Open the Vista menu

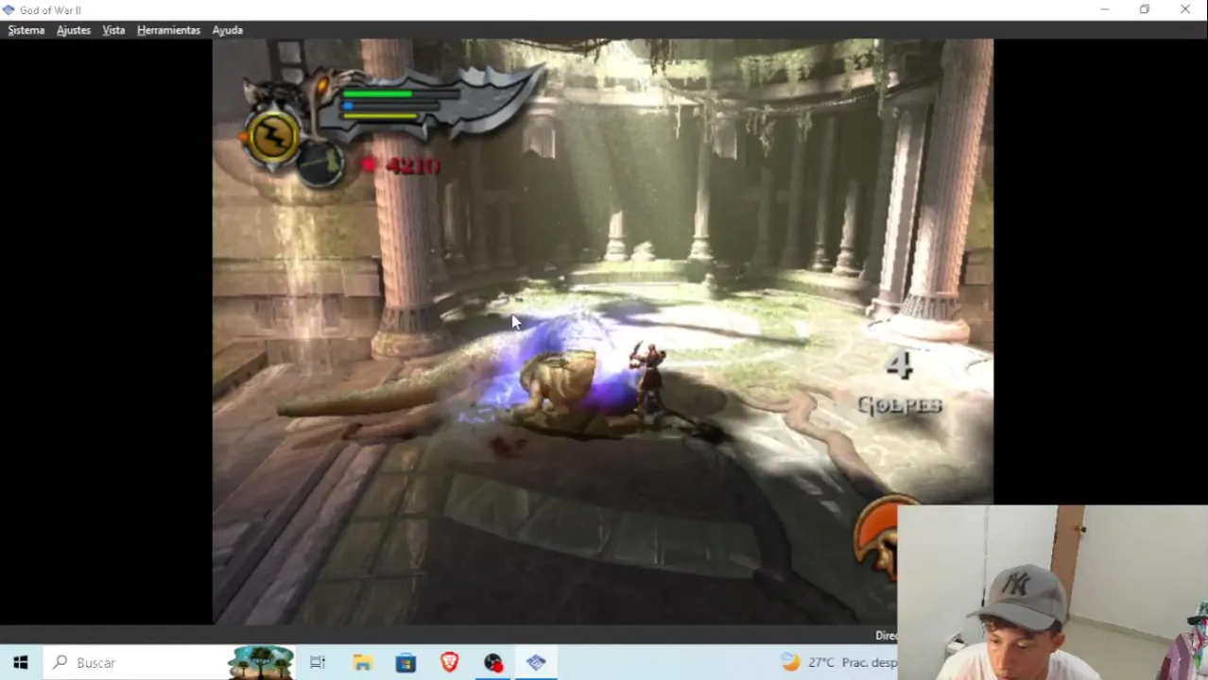pyautogui.click(x=113, y=30)
